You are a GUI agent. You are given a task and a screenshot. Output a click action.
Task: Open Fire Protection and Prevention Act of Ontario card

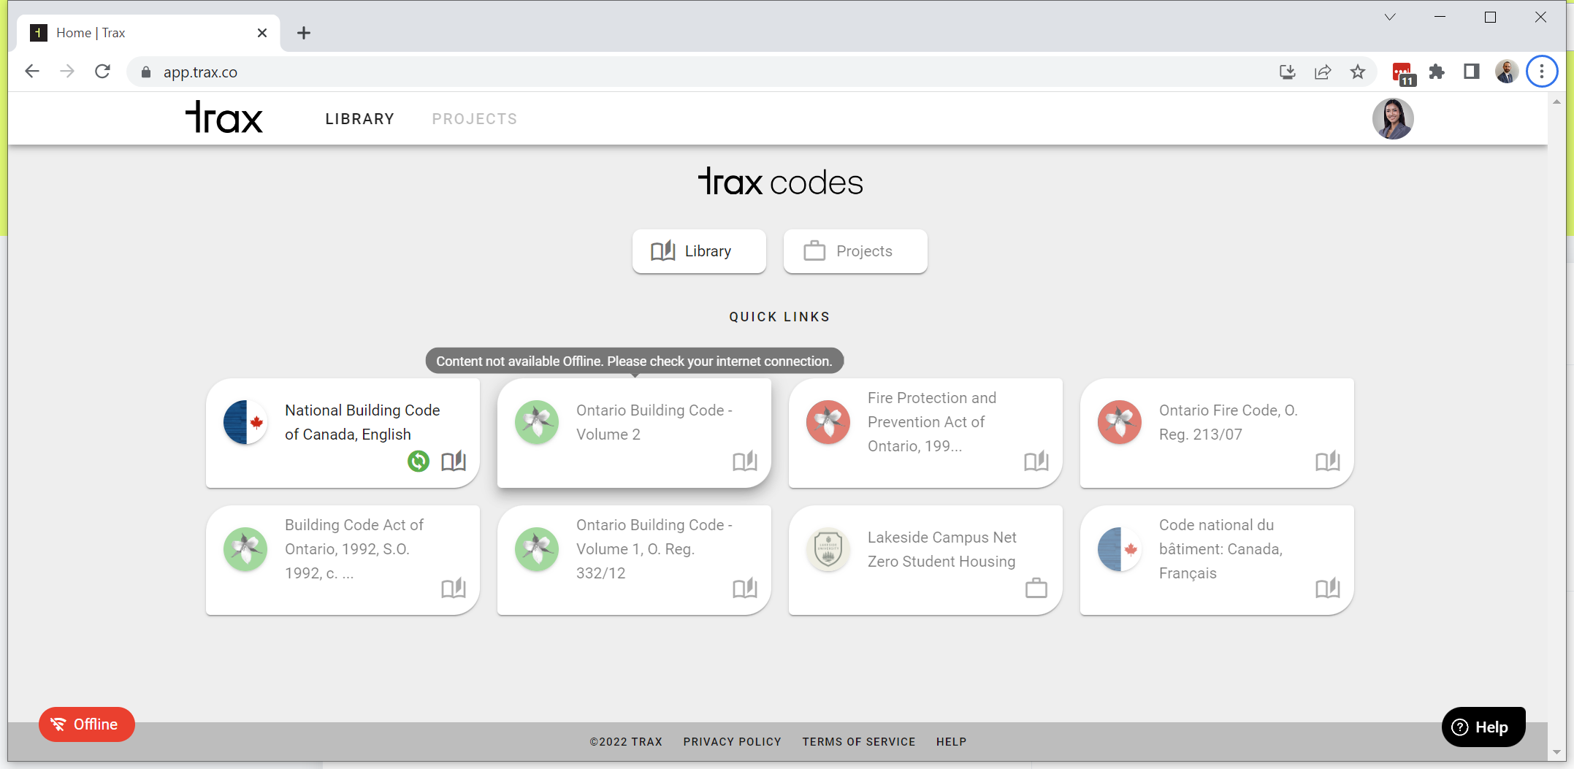pos(925,432)
